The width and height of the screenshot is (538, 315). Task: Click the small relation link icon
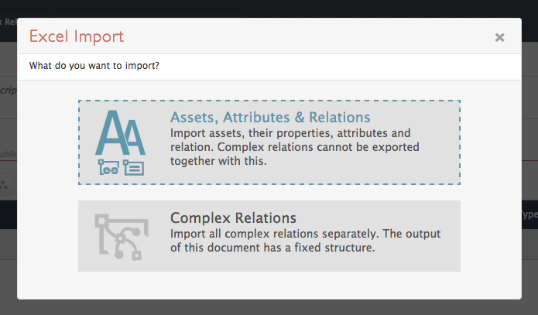[108, 167]
